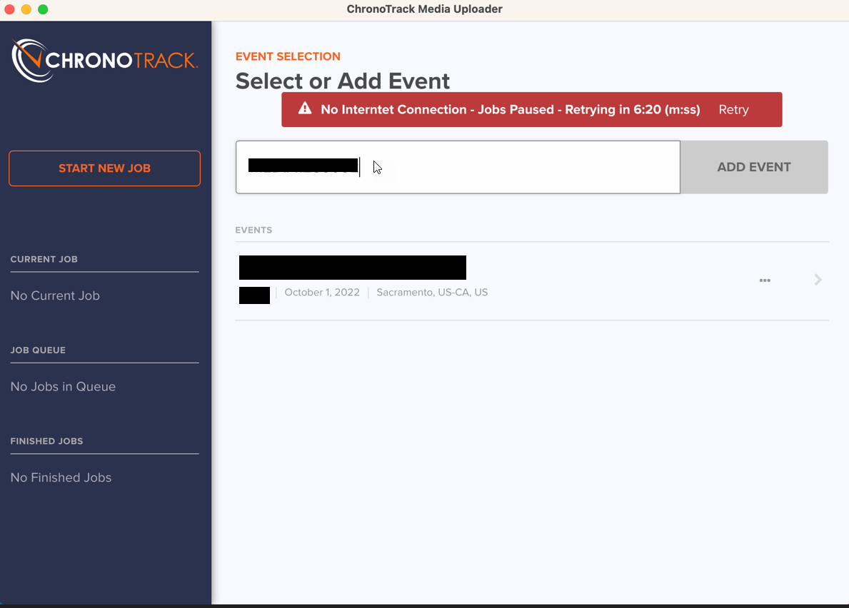Image resolution: width=849 pixels, height=608 pixels.
Task: Click the ADD EVENT button
Action: (754, 167)
